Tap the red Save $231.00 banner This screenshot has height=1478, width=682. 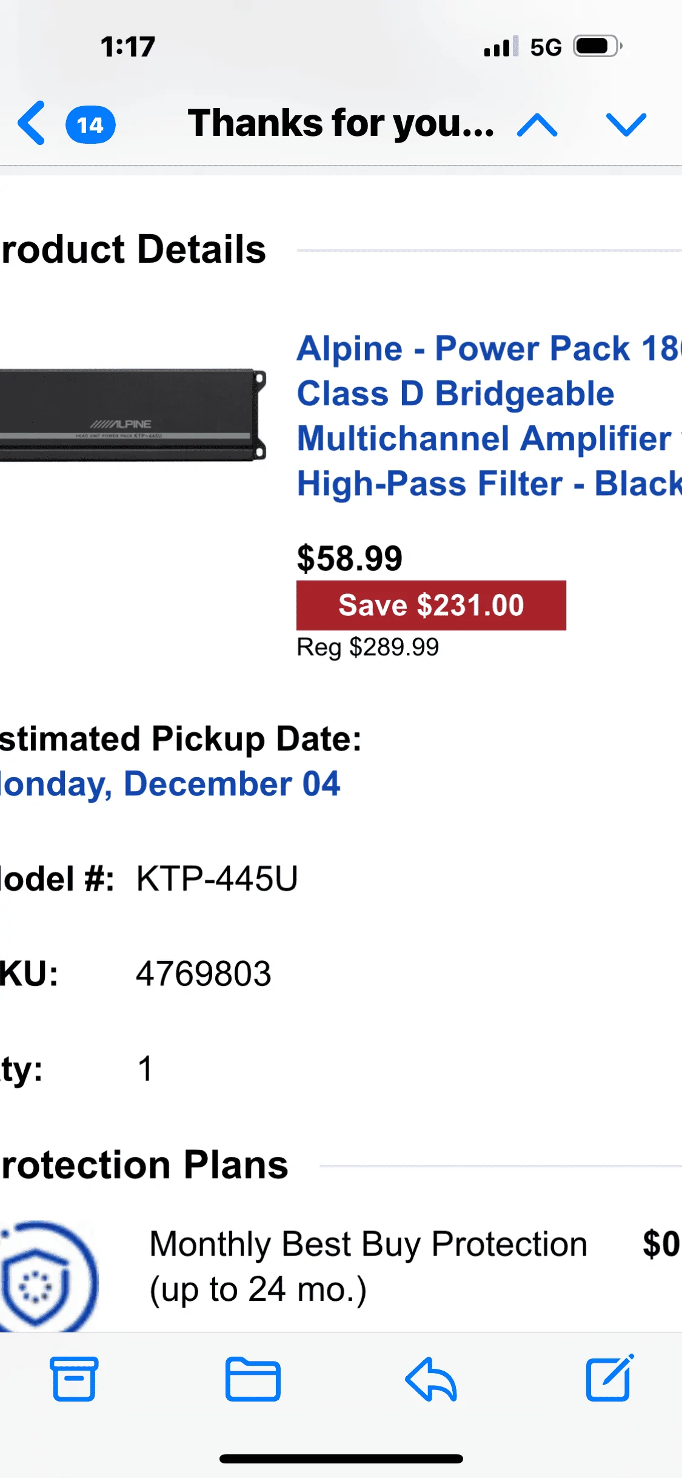tap(431, 606)
